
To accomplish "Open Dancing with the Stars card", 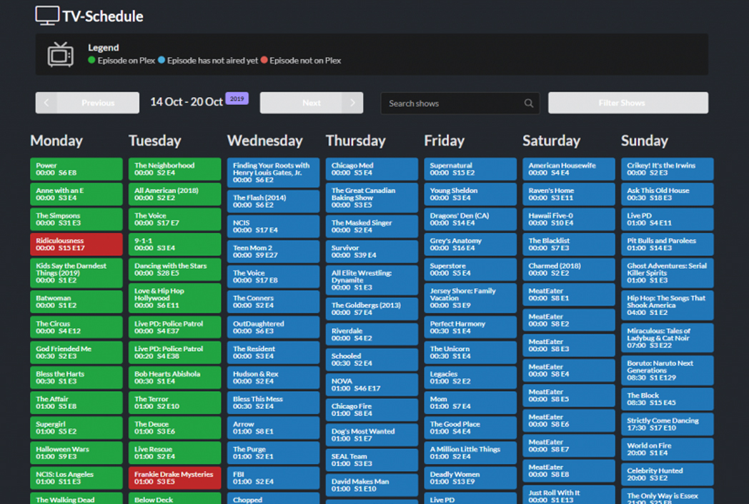I will point(175,270).
